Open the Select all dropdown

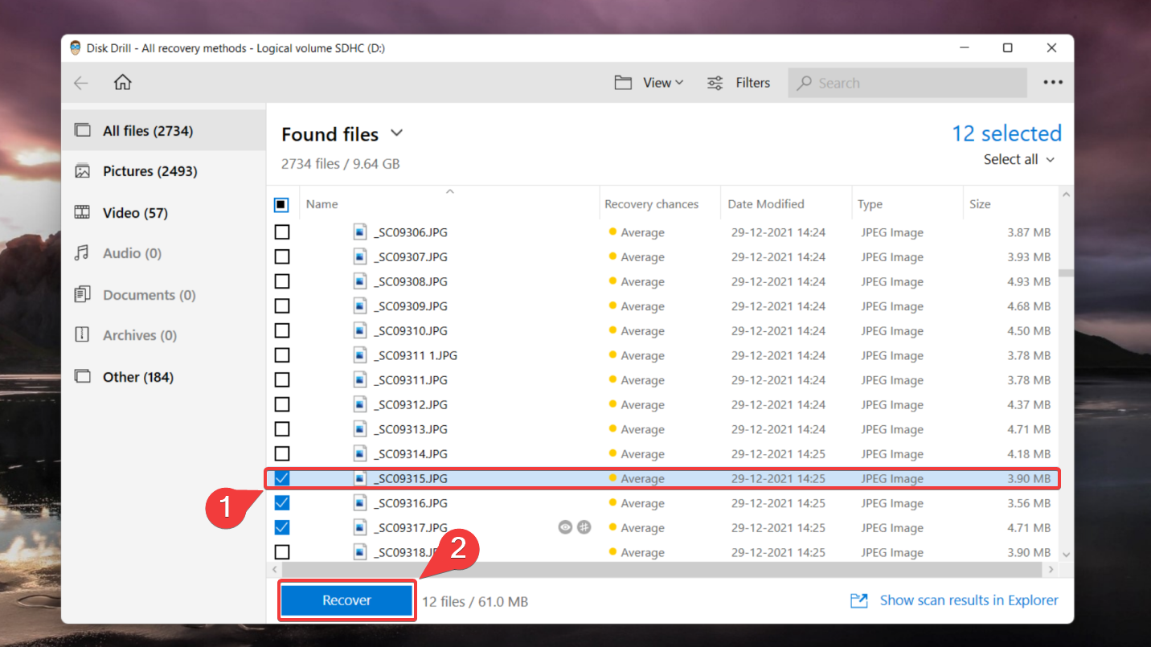pyautogui.click(x=1018, y=159)
